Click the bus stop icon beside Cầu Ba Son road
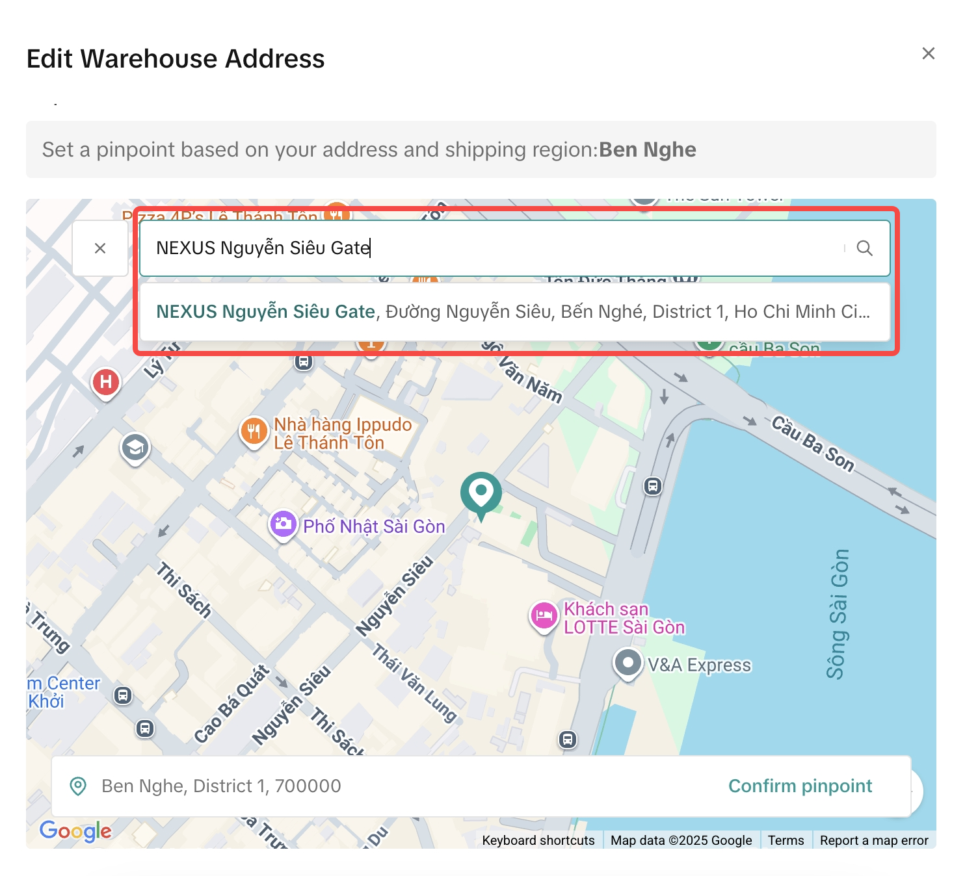 [653, 486]
